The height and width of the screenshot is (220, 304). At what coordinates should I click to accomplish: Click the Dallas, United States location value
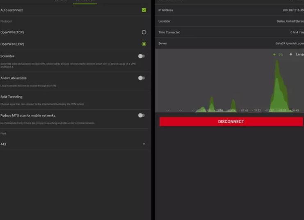pos(290,21)
